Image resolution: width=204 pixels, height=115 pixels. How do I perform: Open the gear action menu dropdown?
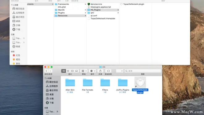point(92,71)
